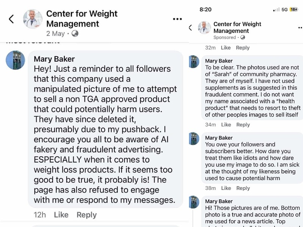The width and height of the screenshot is (303, 227).
Task: Tap Center for Weight Management avatar in right header
Action: [205, 28]
